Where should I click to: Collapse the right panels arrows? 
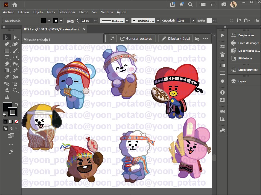[225, 27]
